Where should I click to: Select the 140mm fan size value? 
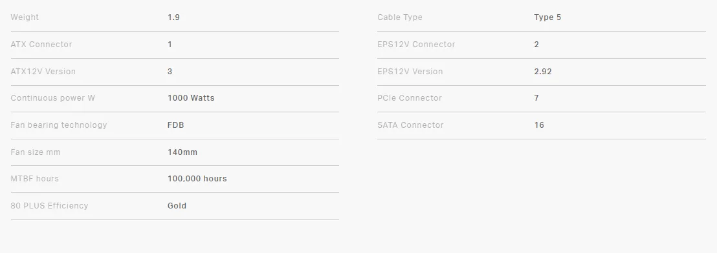point(182,152)
